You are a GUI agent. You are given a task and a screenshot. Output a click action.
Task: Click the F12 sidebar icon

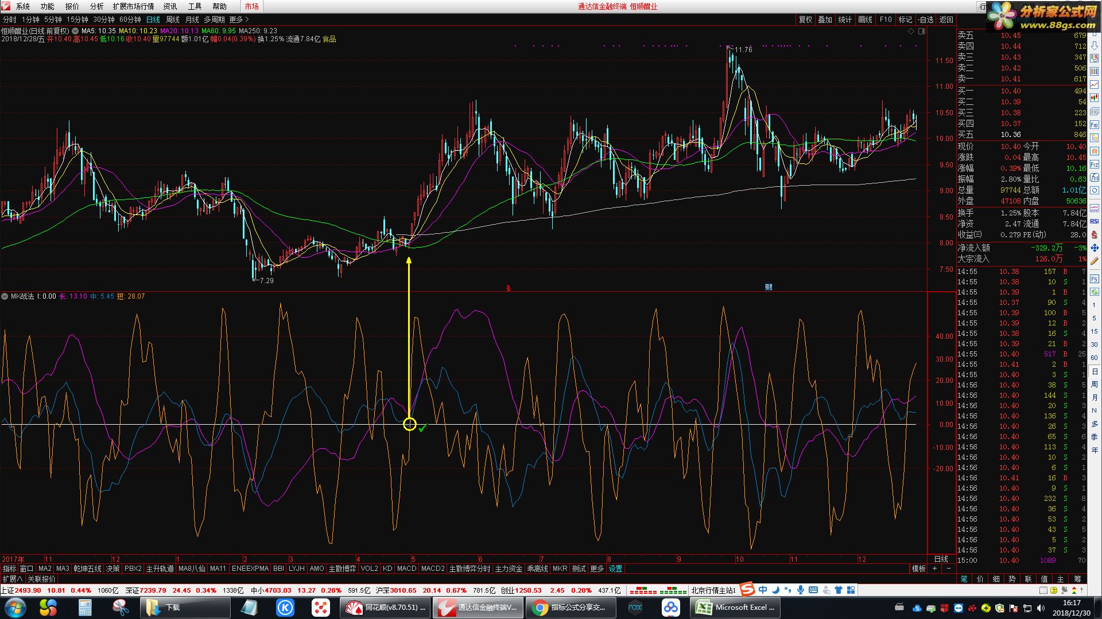tap(1095, 165)
